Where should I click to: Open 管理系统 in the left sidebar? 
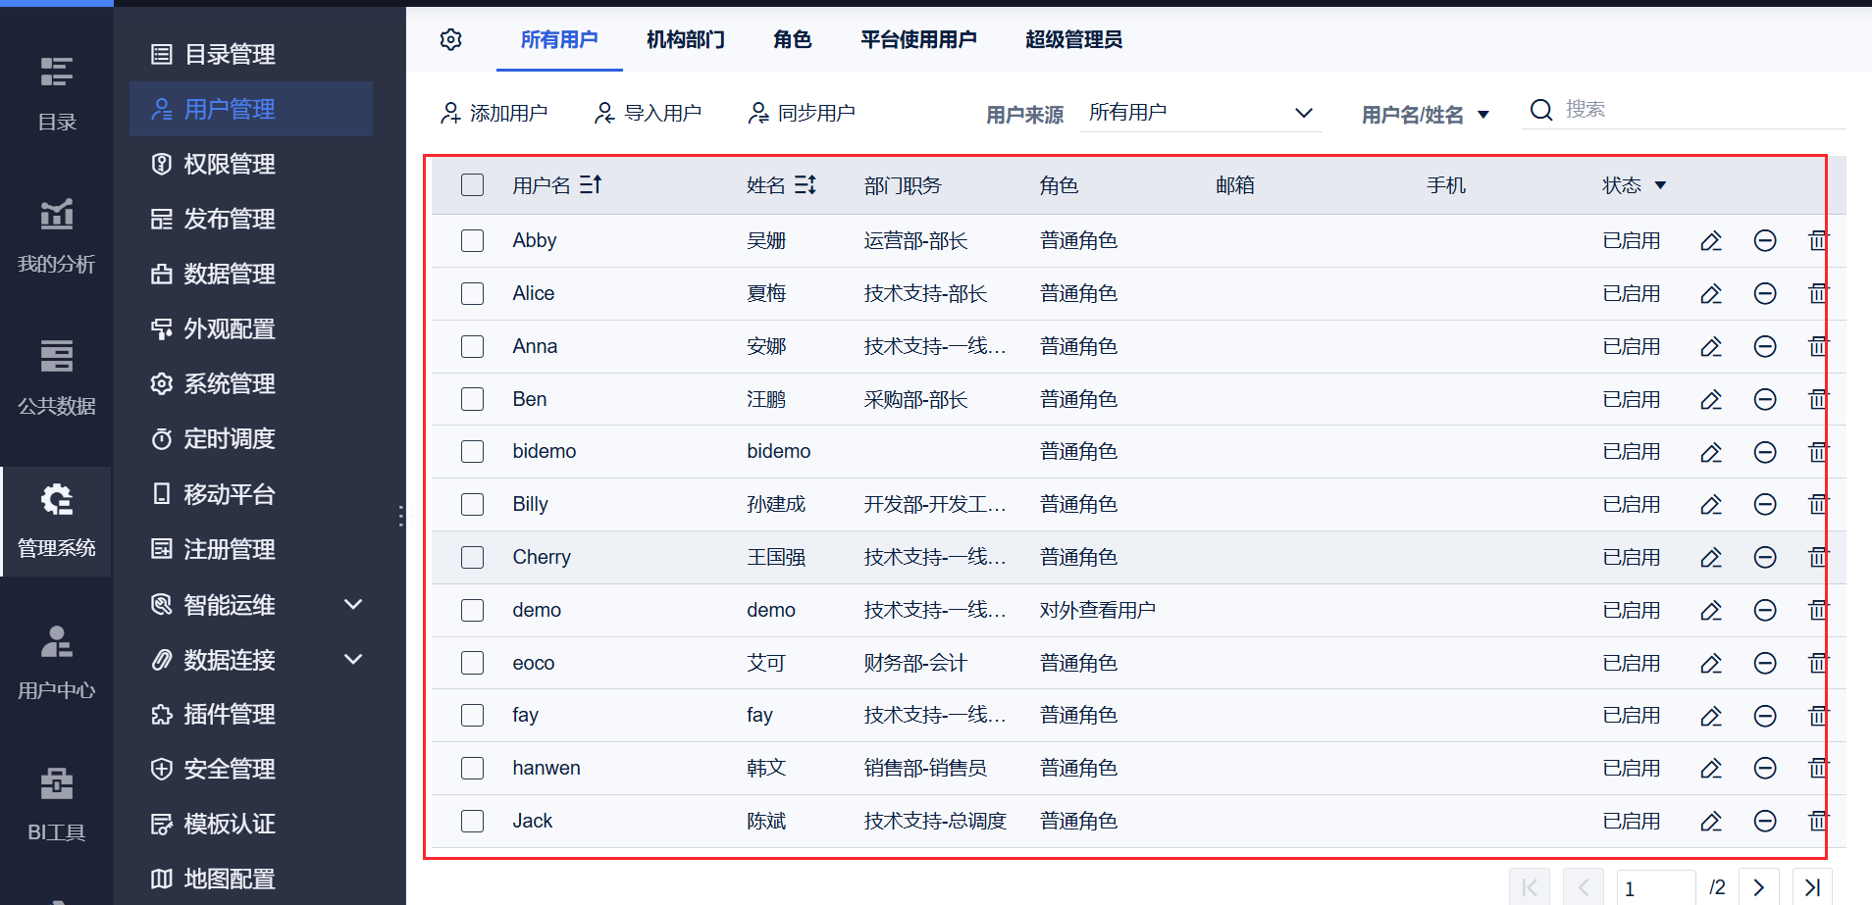57,521
